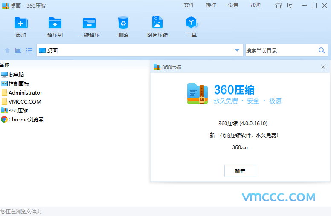Expand the address bar path dropdown
The height and width of the screenshot is (216, 331).
pyautogui.click(x=237, y=50)
